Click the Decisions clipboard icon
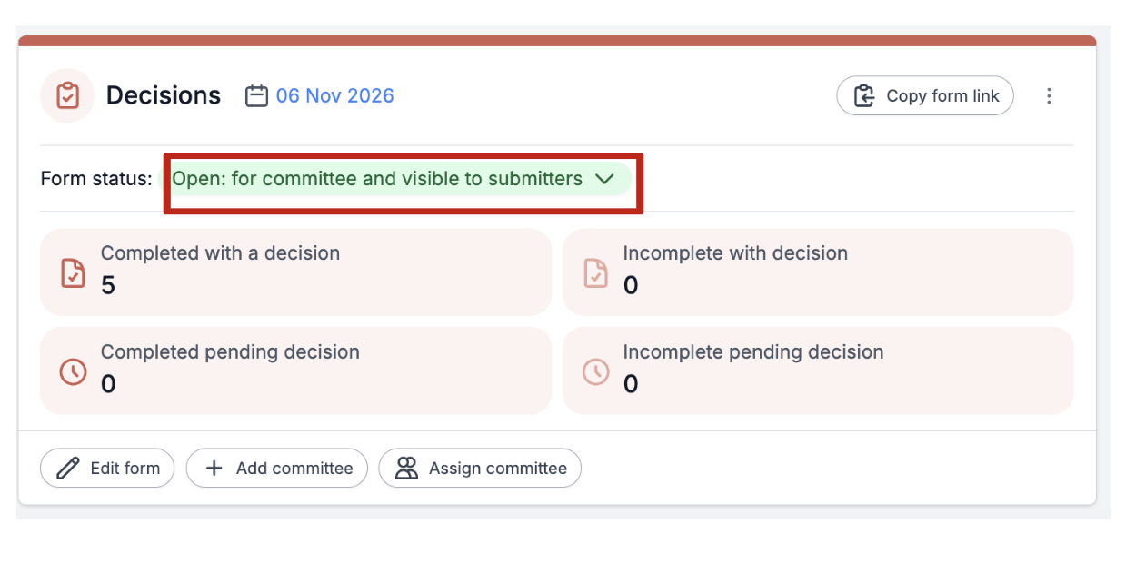The height and width of the screenshot is (563, 1136). click(67, 95)
